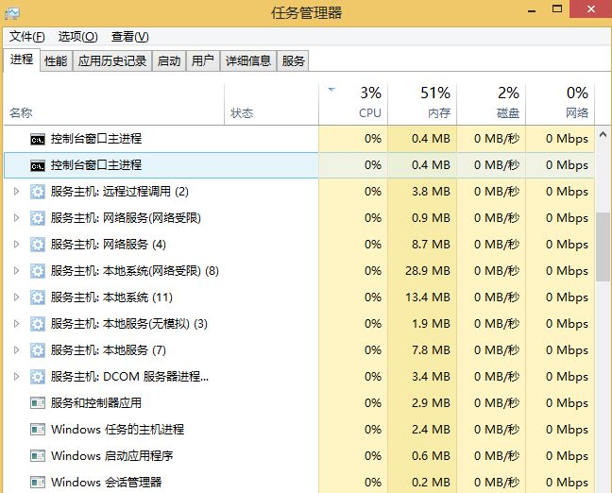Click the gear icon for 服务主机: 本地服务 (7)
Image resolution: width=612 pixels, height=493 pixels.
tap(38, 350)
